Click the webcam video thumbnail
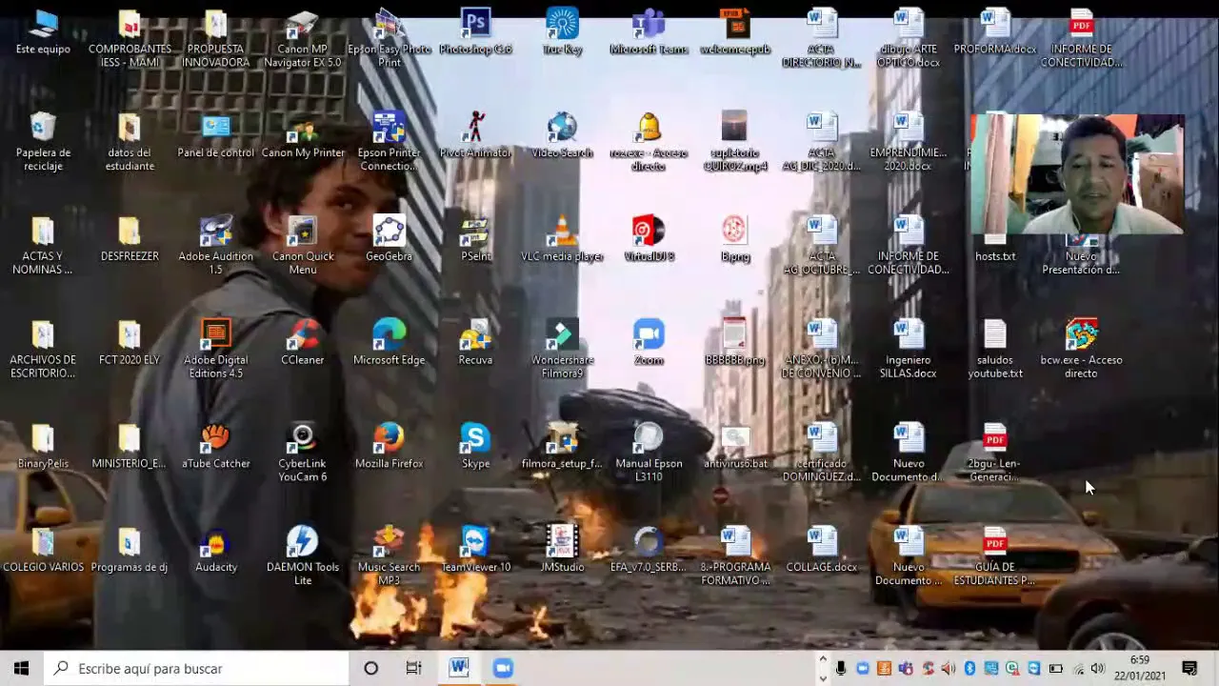This screenshot has height=686, width=1219. 1076,173
